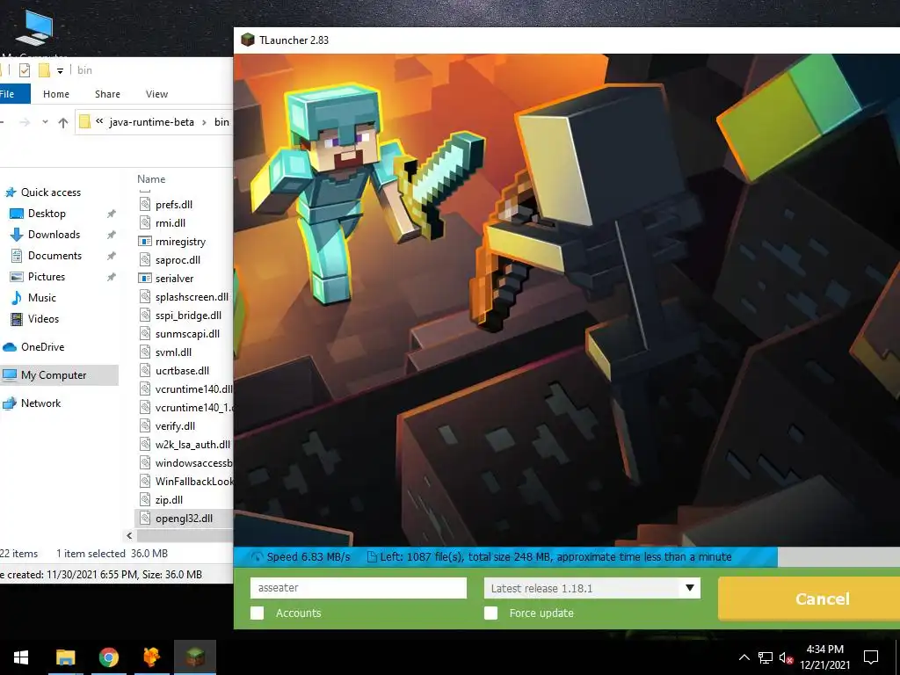Sort files by the Name column header
900x675 pixels.
(x=151, y=179)
